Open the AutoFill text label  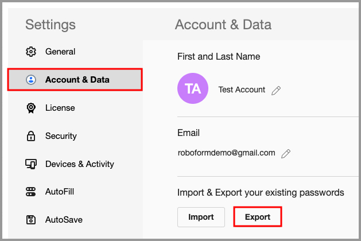pos(60,192)
